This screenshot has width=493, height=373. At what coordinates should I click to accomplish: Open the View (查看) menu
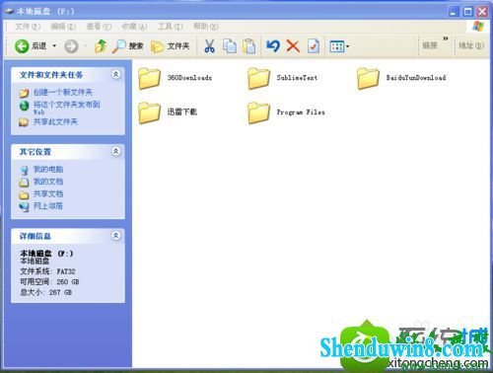click(99, 27)
